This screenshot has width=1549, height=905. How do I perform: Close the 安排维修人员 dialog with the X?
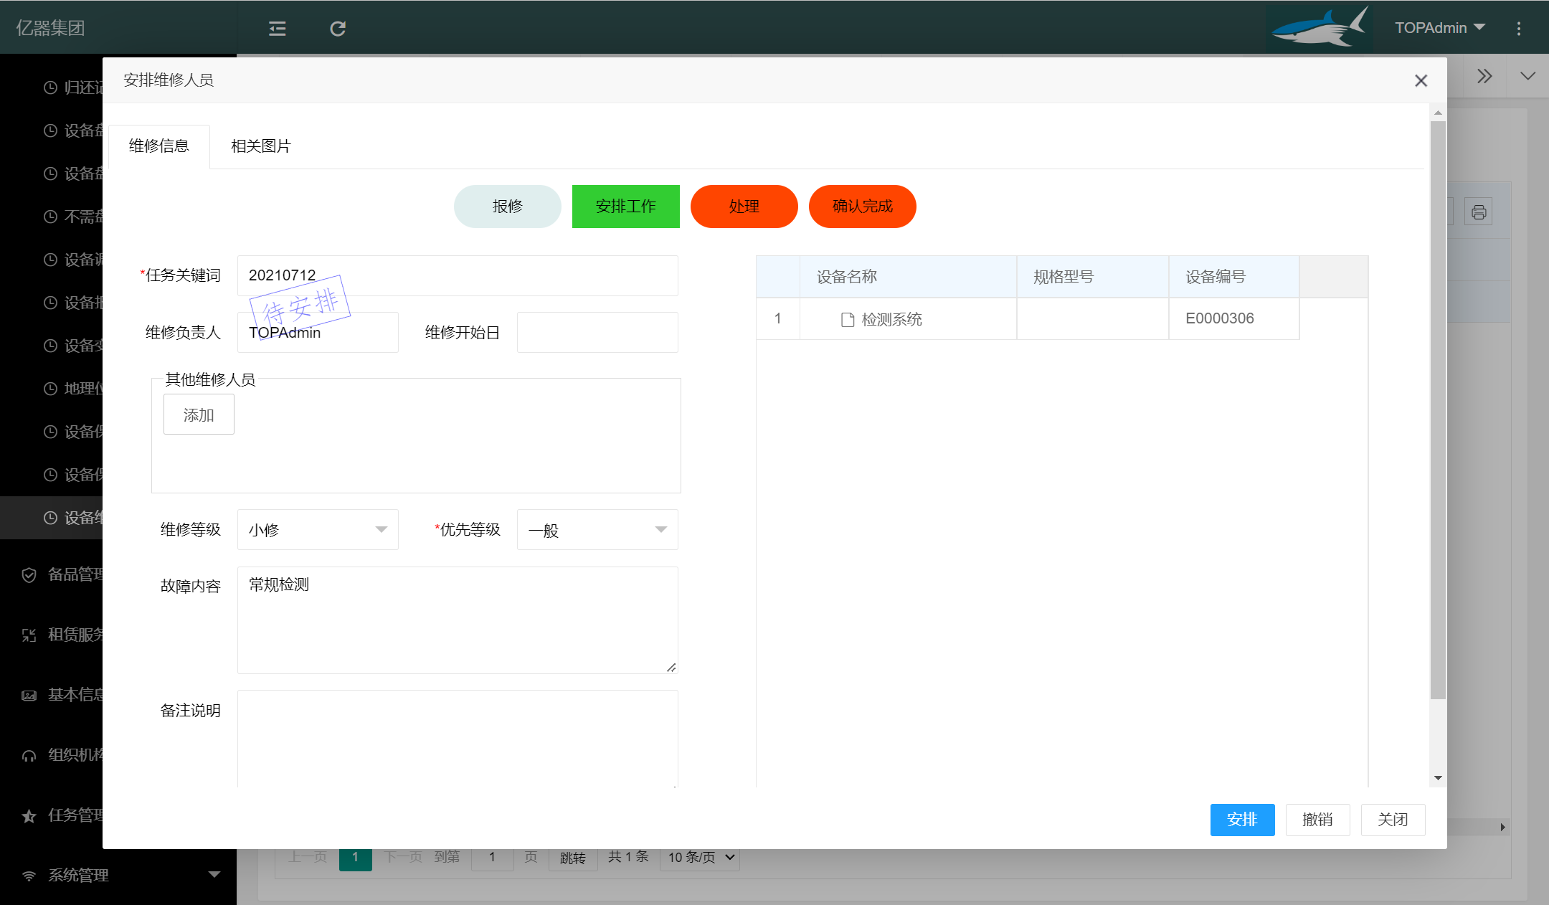tap(1421, 81)
